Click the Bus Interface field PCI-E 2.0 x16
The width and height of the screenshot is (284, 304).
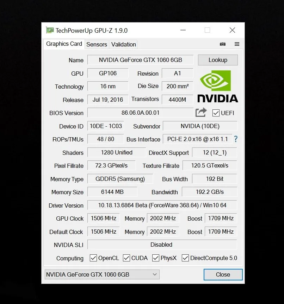tap(197, 139)
